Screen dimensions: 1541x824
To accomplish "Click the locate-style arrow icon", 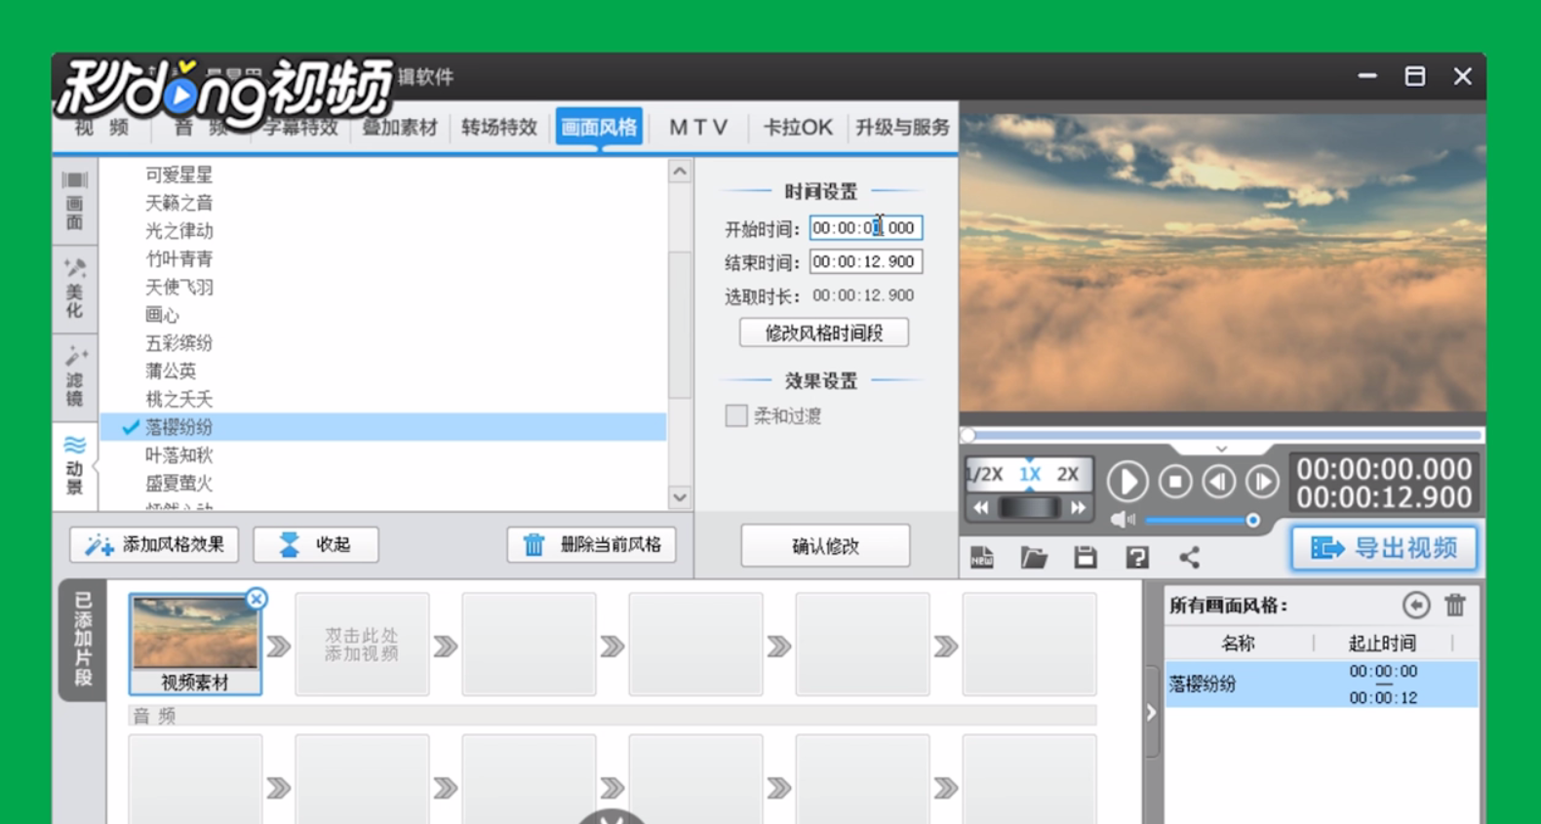I will coord(1416,606).
